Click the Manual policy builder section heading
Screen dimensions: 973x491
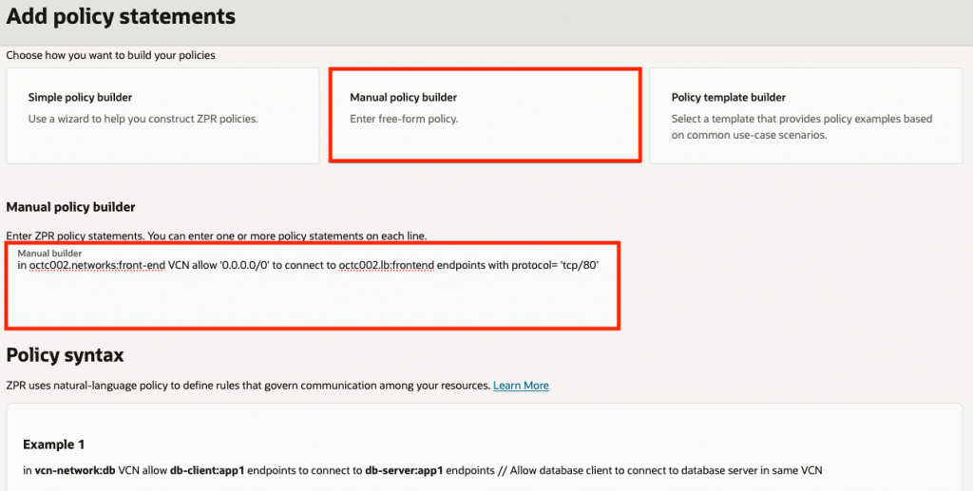[x=71, y=207]
